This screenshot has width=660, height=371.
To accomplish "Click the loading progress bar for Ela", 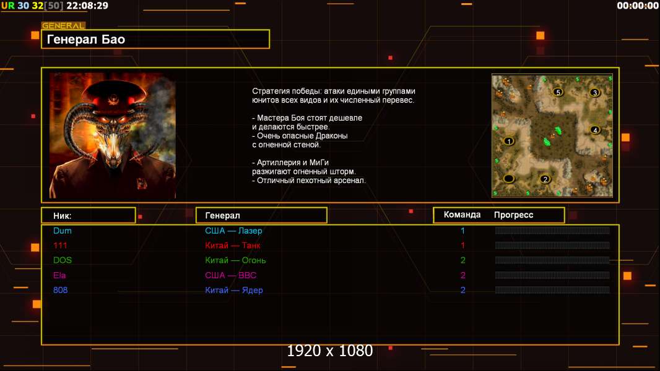I will (552, 275).
